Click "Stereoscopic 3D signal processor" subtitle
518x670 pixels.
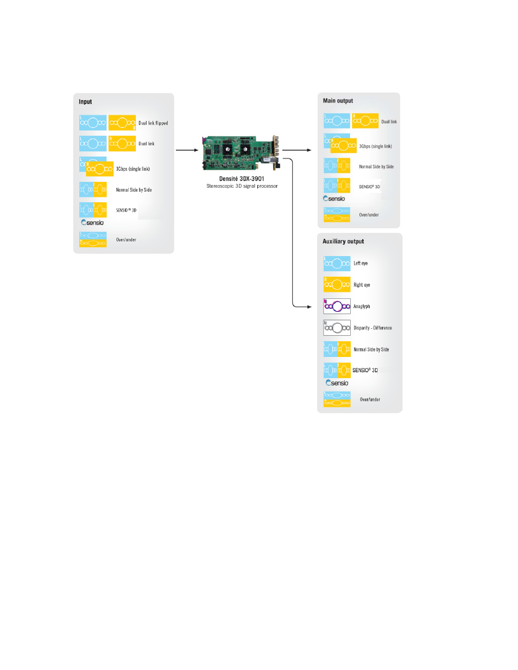coord(242,186)
